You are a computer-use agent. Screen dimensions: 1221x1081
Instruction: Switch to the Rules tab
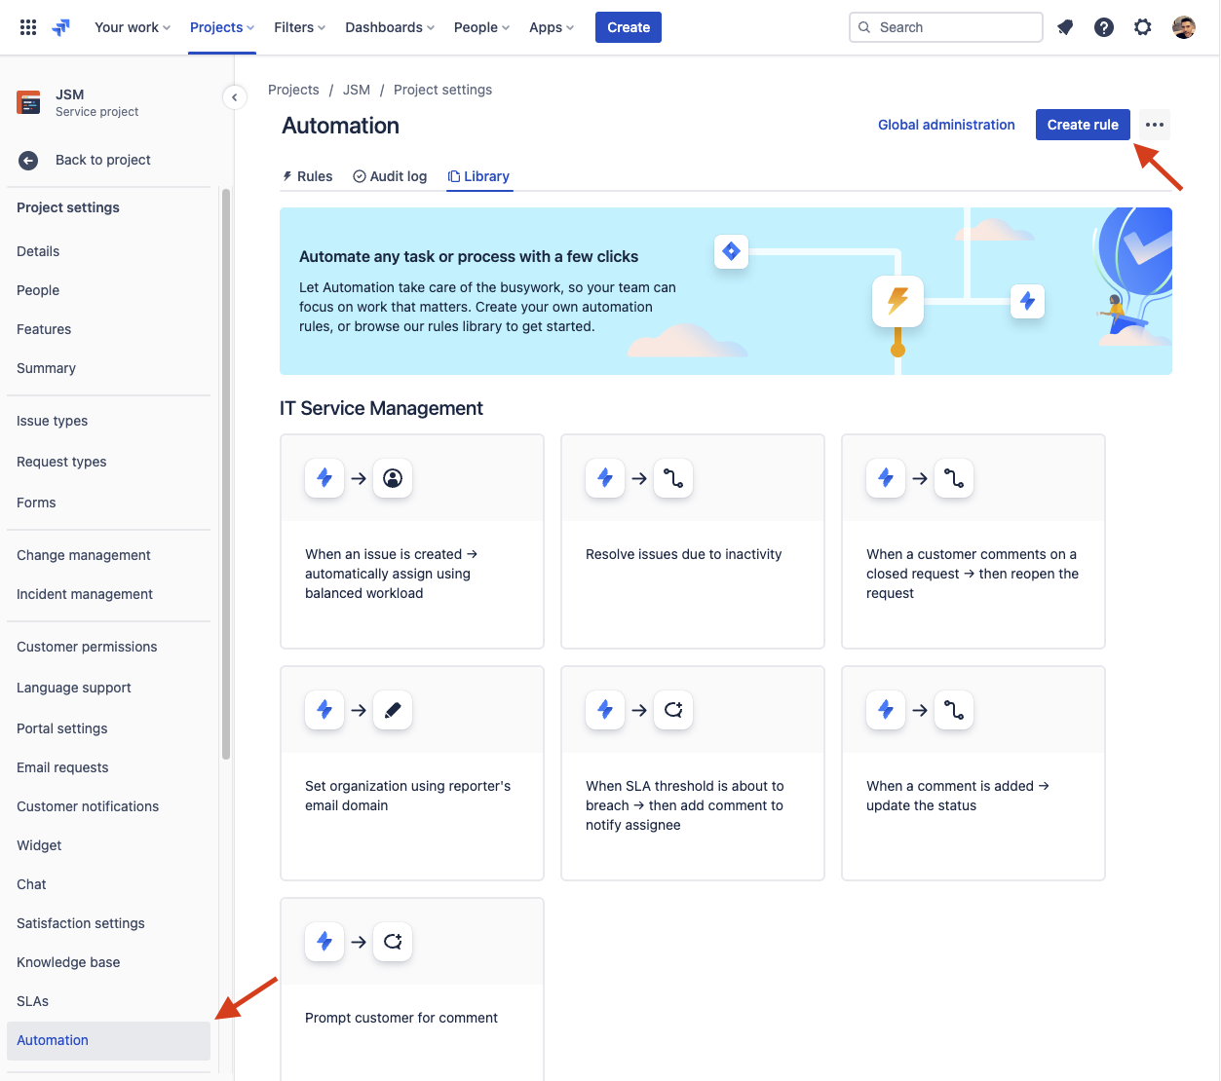(308, 176)
